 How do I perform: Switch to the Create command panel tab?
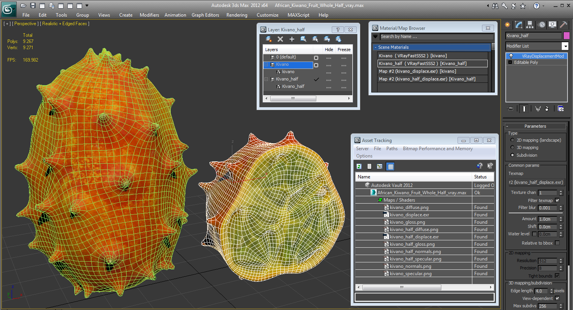point(507,25)
